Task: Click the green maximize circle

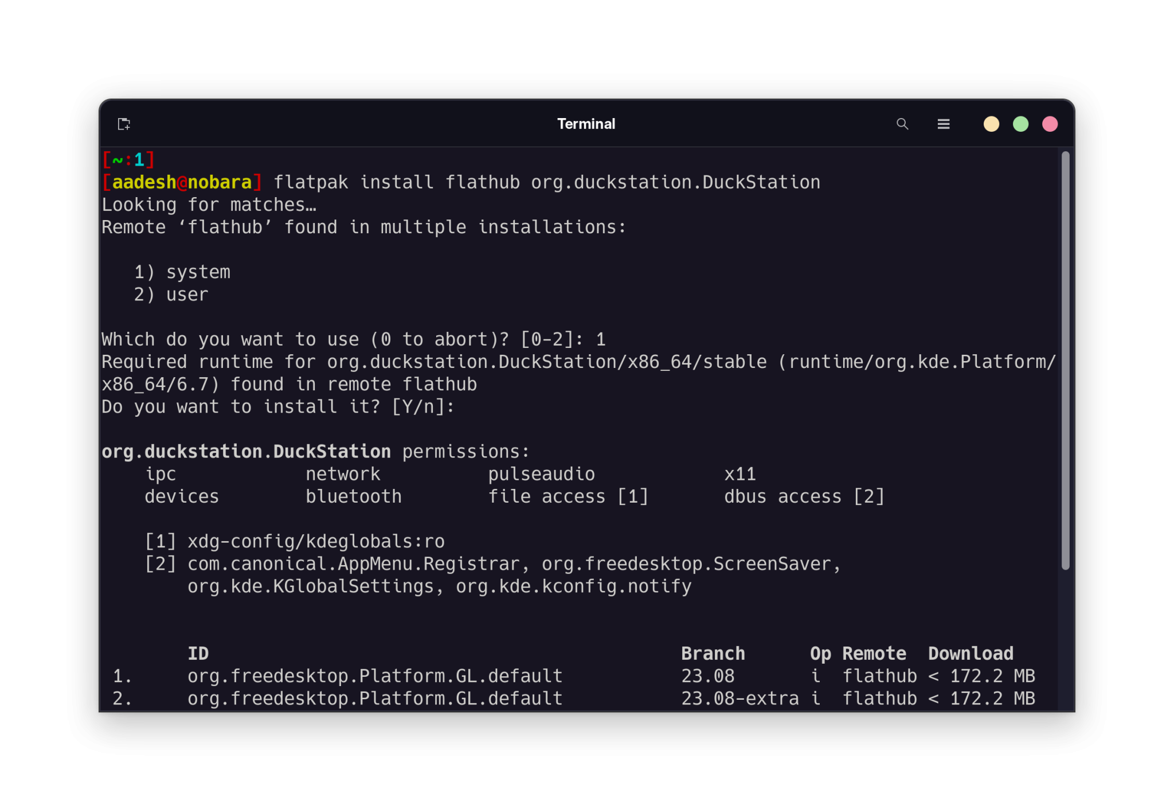Action: [1020, 124]
